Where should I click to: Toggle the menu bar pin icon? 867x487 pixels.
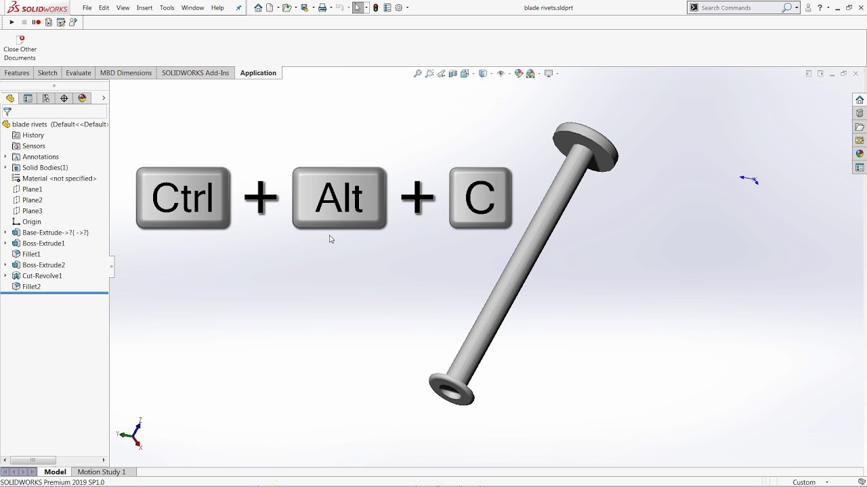pyautogui.click(x=238, y=7)
